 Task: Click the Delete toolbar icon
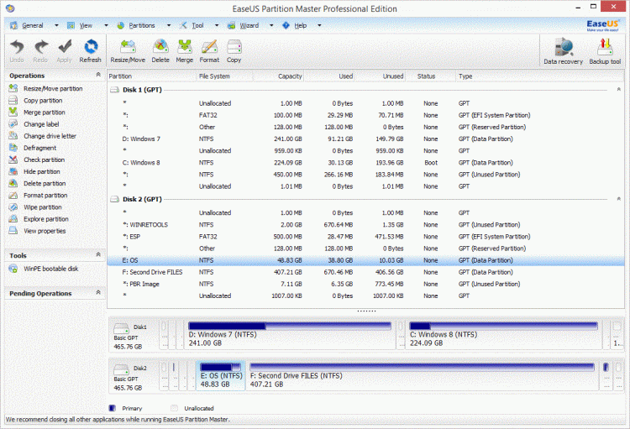(x=160, y=51)
